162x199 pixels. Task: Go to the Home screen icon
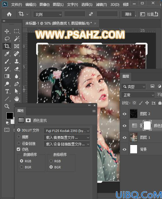9,14
